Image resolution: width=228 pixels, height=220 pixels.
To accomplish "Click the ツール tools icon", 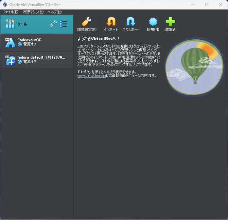I will tap(10, 24).
